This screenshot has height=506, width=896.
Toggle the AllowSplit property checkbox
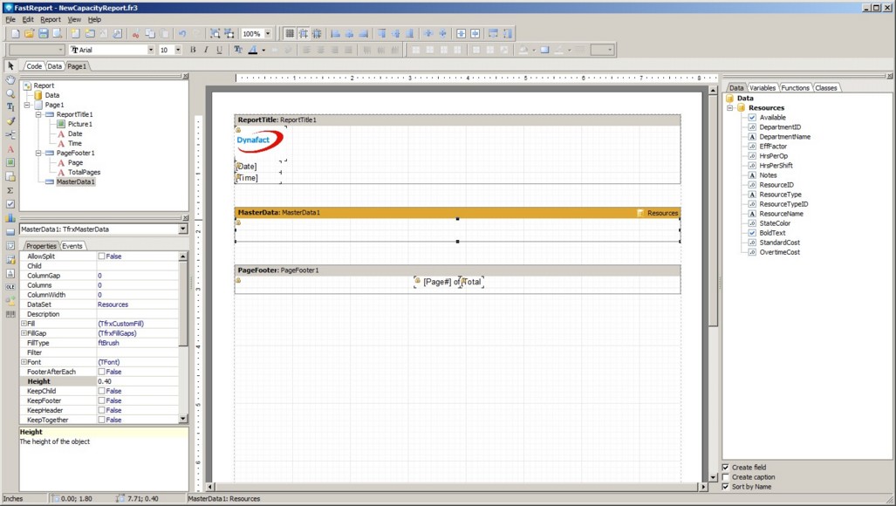tap(101, 256)
